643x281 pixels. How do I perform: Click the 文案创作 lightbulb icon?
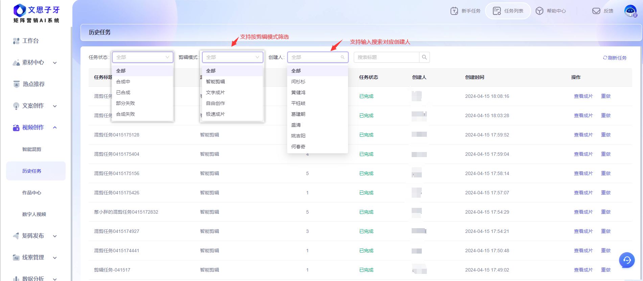click(x=16, y=106)
